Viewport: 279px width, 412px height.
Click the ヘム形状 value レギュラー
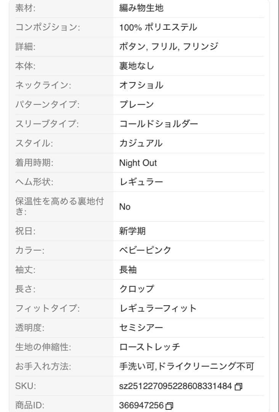(141, 182)
